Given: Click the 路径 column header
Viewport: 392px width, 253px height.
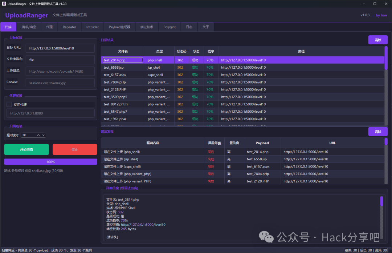Looking at the screenshot, I should (x=301, y=51).
